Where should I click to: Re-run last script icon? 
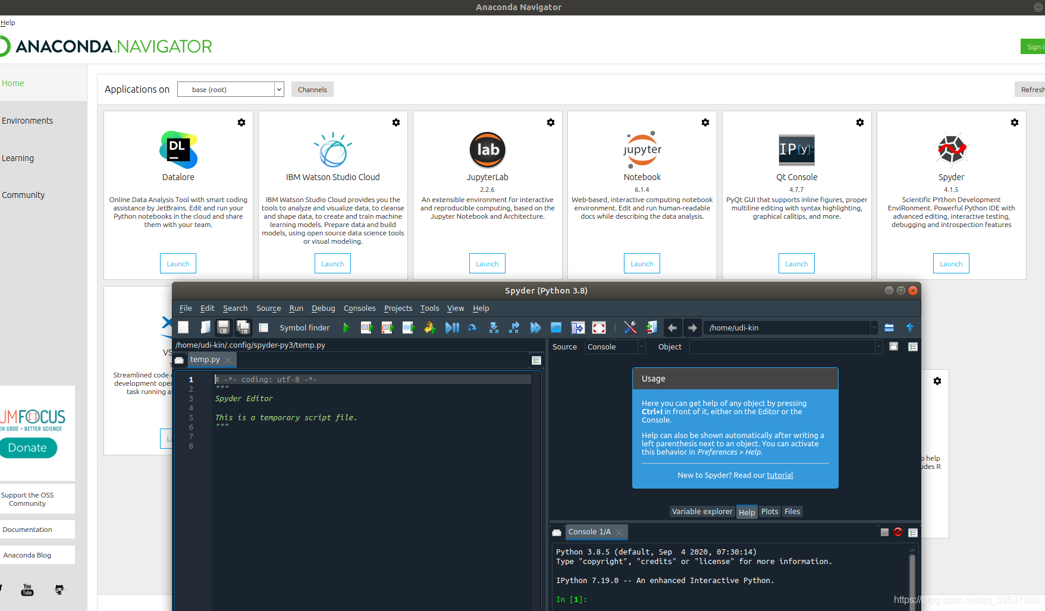(429, 327)
